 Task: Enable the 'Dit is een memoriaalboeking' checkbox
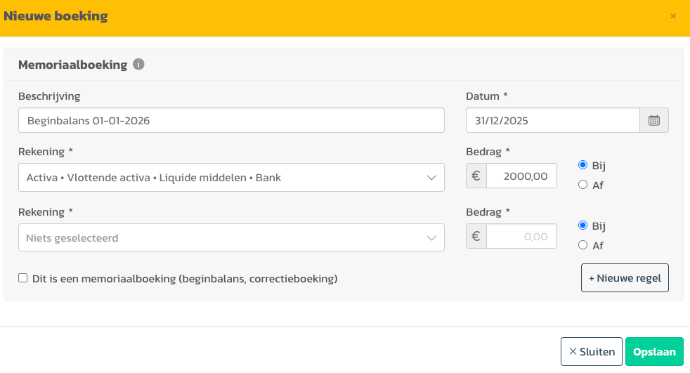coord(23,278)
